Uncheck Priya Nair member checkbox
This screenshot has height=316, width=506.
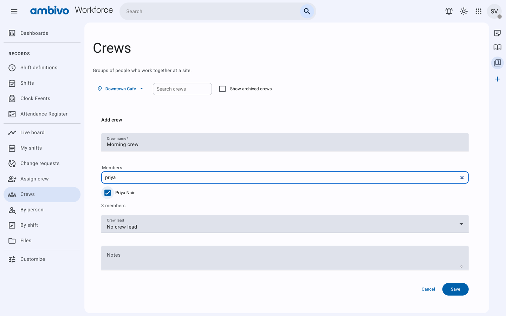[108, 193]
